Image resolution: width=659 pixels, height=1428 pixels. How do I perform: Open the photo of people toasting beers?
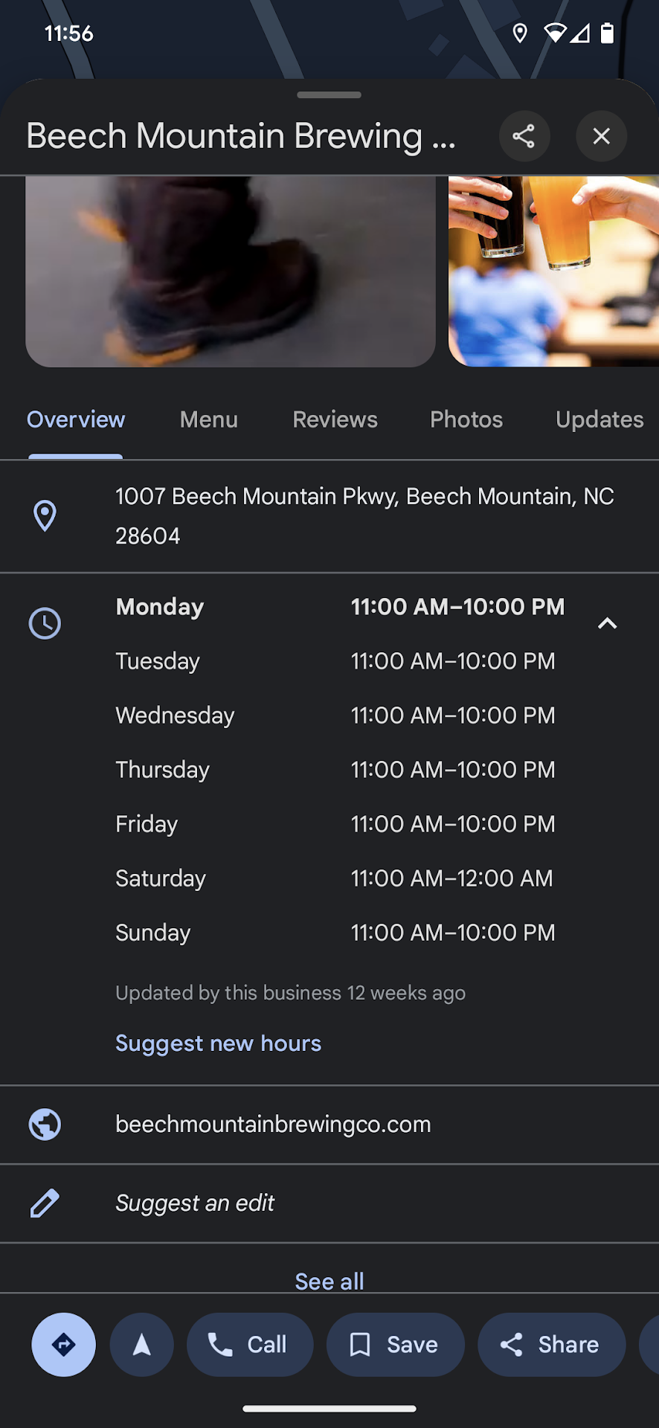click(553, 271)
